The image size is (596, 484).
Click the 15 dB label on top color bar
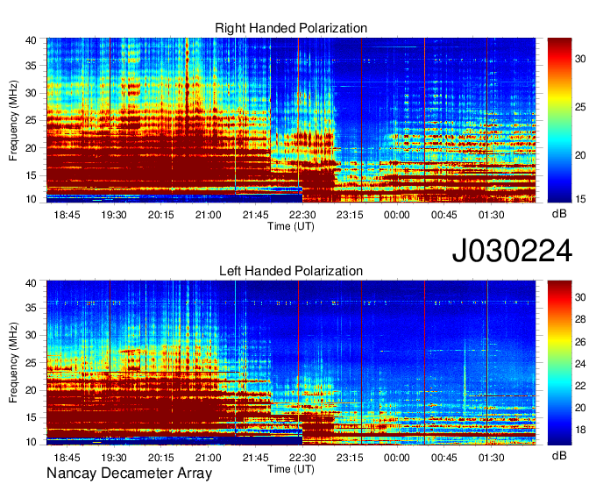click(x=580, y=199)
